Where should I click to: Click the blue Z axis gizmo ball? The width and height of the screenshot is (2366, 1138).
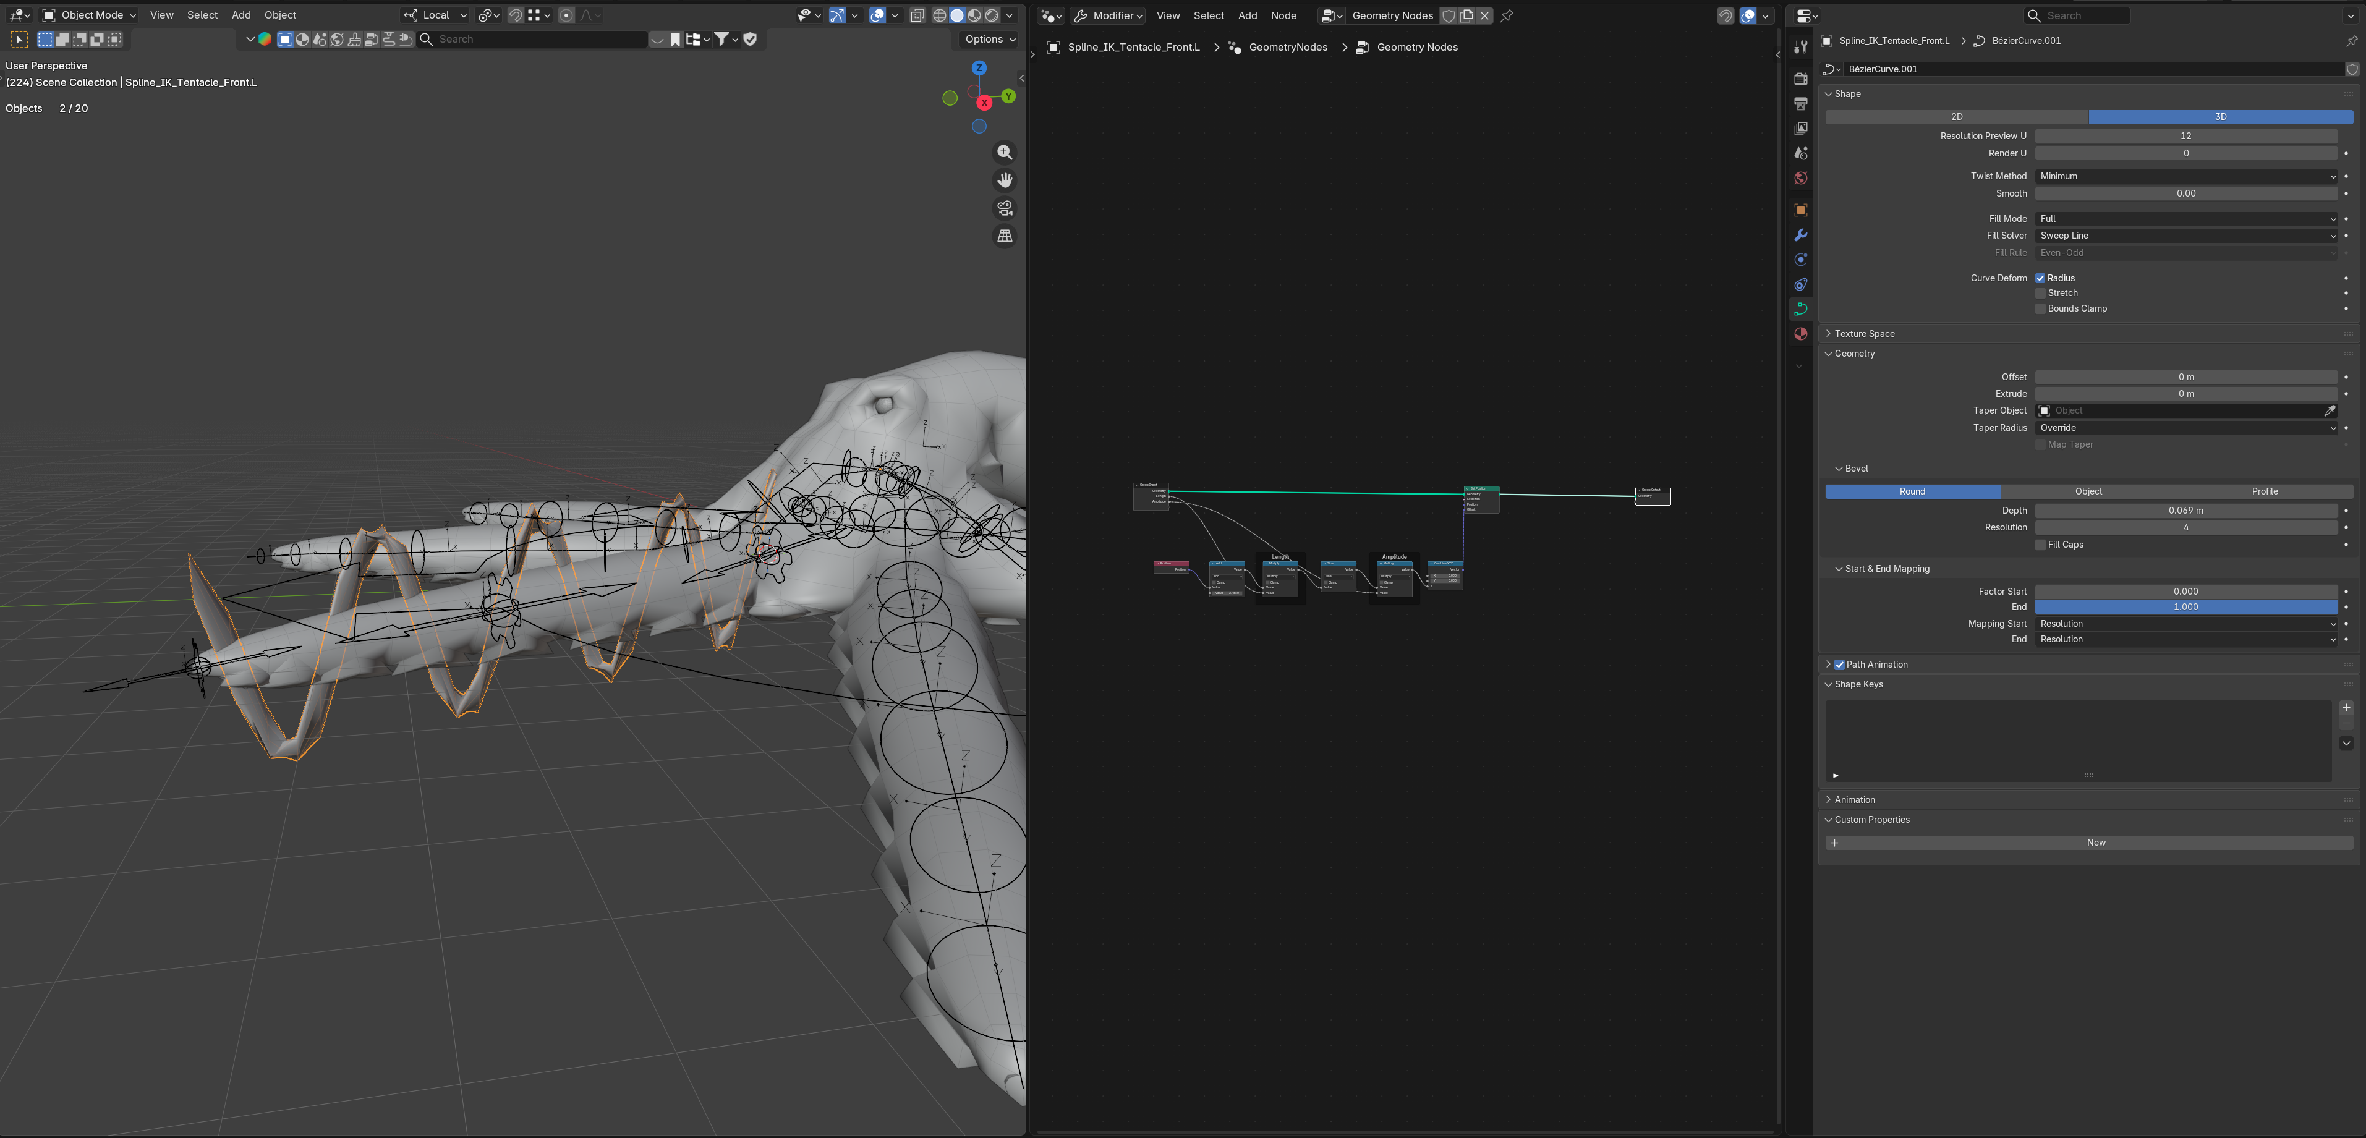pos(979,68)
